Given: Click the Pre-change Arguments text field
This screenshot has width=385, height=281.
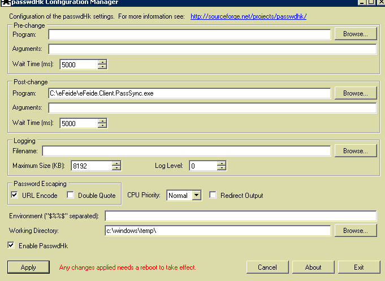Looking at the screenshot, I should (x=212, y=49).
